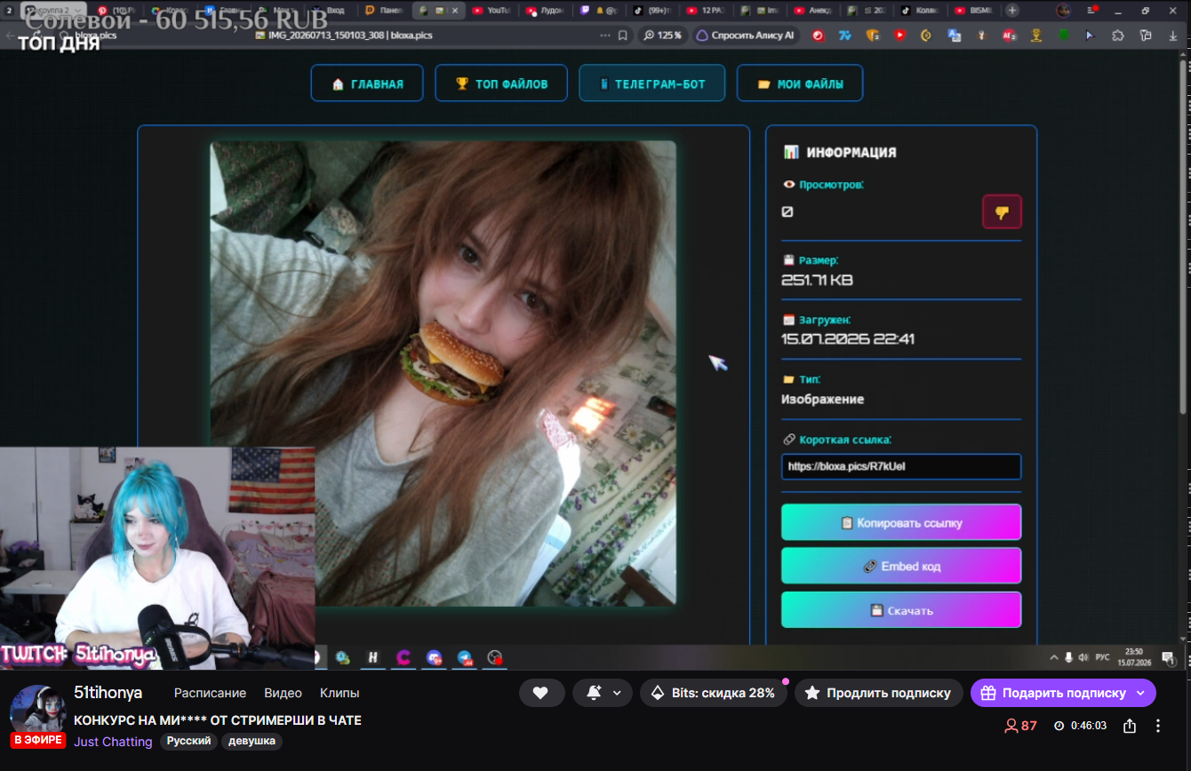The image size is (1191, 771).
Task: Dislike the image with thumbs-down button
Action: pos(1002,212)
